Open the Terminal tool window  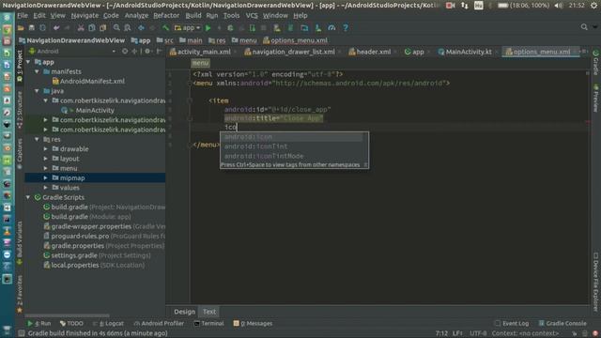click(208, 323)
